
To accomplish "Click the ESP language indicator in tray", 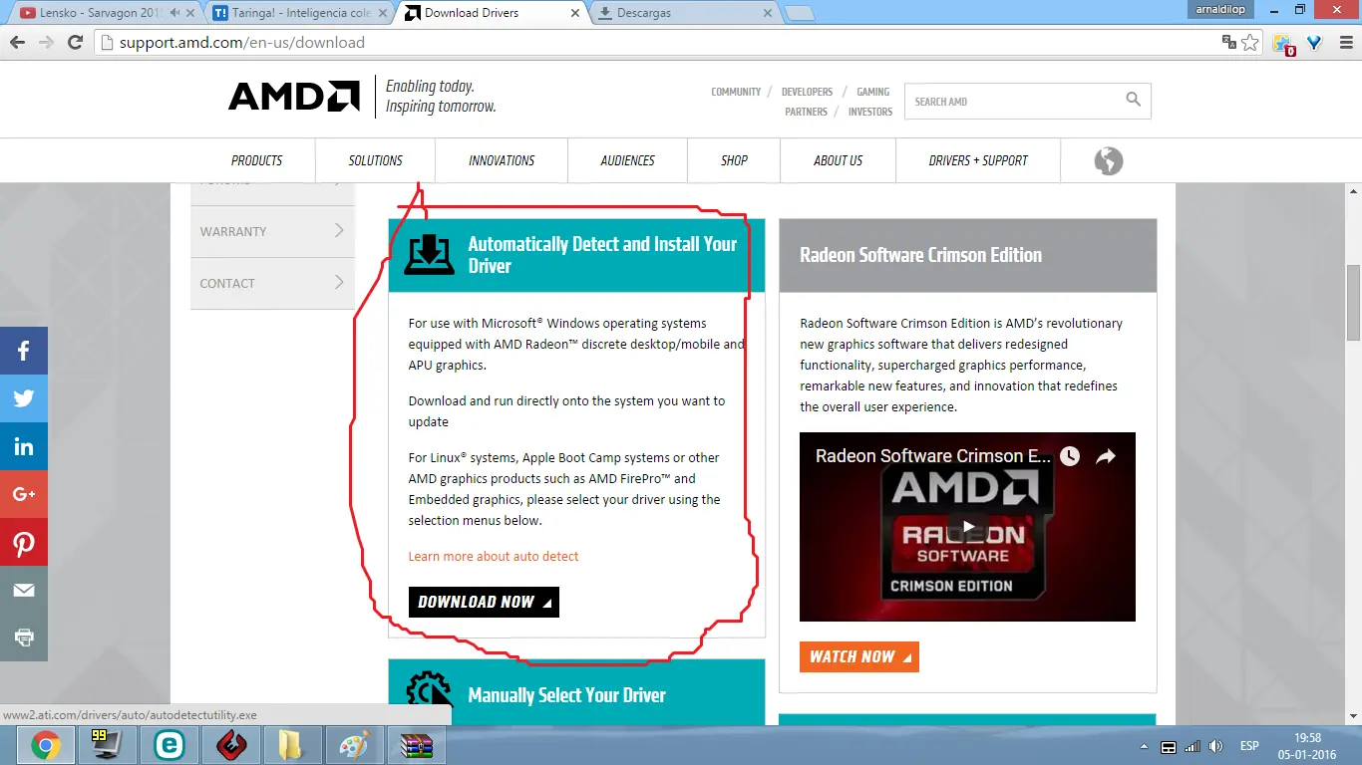I will [x=1248, y=746].
